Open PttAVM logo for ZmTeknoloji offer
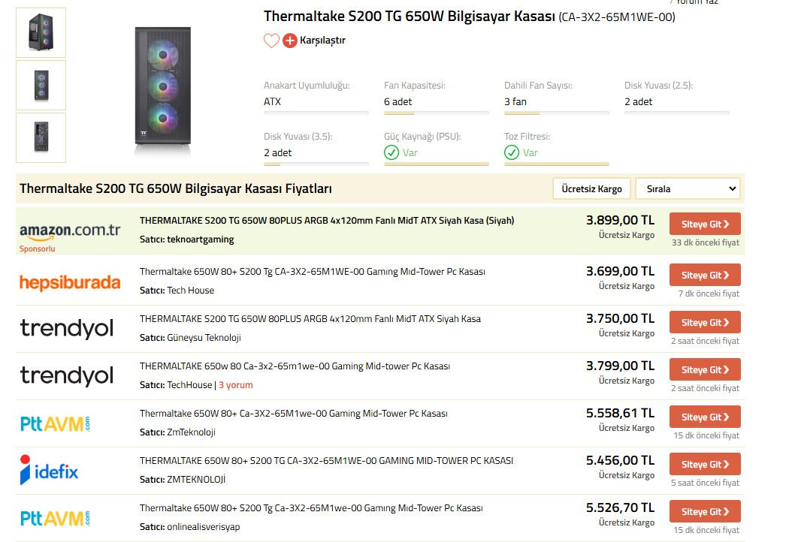The image size is (792, 542). click(55, 424)
